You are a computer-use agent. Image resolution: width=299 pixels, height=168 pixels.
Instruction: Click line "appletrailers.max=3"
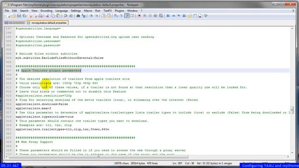[x=33, y=108]
